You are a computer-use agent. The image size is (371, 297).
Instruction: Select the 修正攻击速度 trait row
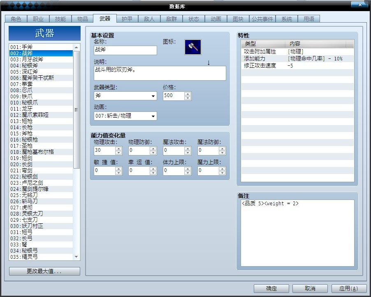pyautogui.click(x=297, y=65)
